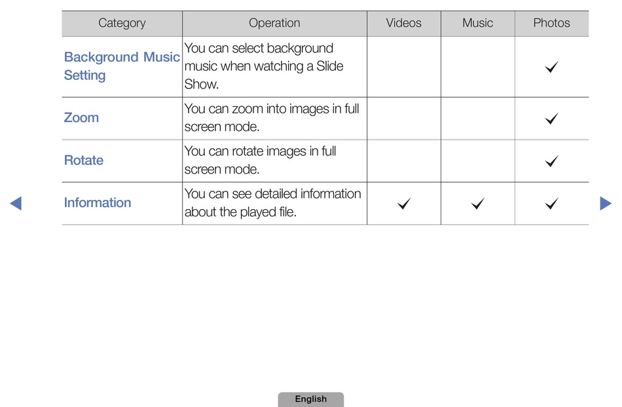Image resolution: width=622 pixels, height=407 pixels.
Task: Click Photos checkmark in Information row
Action: 551,203
